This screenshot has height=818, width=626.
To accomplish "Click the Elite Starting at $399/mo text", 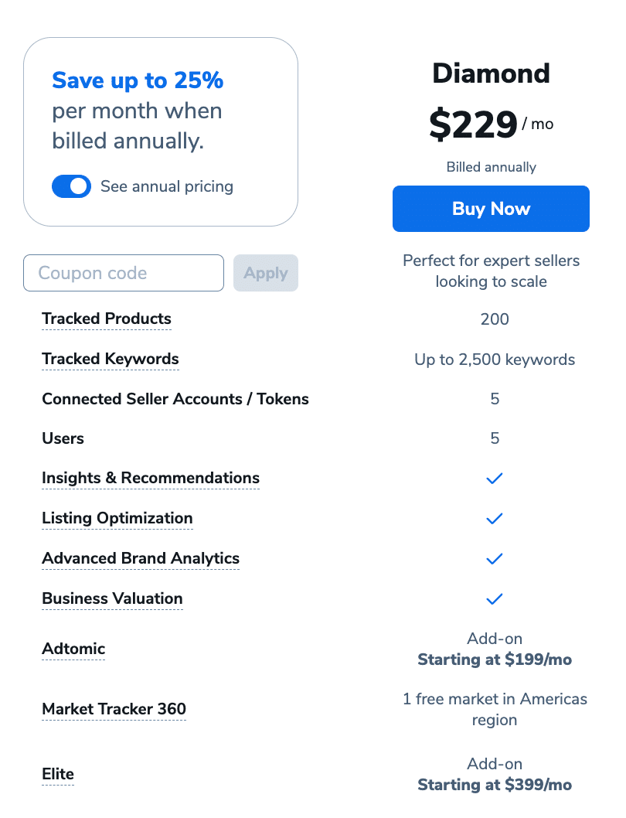I will click(x=495, y=785).
